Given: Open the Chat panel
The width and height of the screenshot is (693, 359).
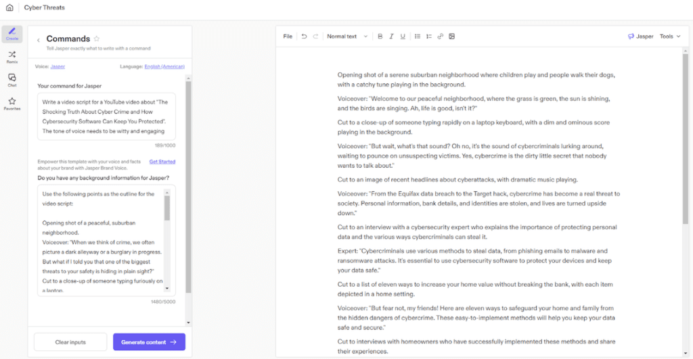Looking at the screenshot, I should coord(12,80).
